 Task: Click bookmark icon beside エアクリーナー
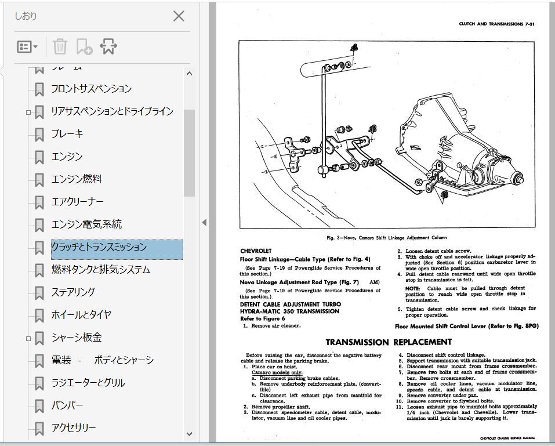[39, 203]
